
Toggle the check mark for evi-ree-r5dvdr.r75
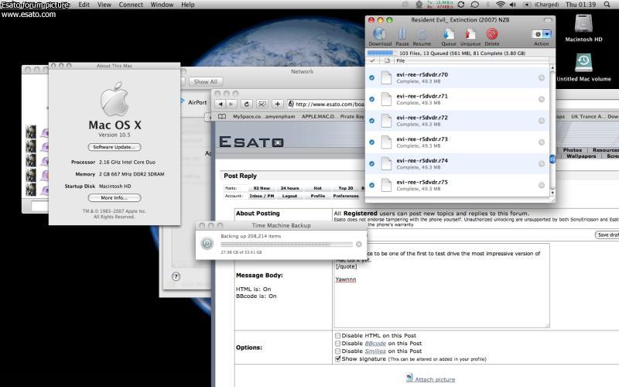371,185
